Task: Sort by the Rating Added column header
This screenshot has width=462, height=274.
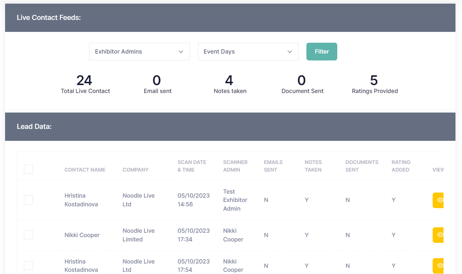Action: (x=401, y=166)
